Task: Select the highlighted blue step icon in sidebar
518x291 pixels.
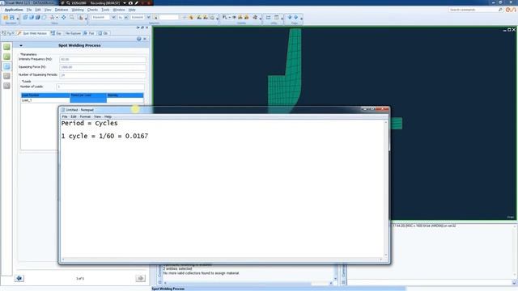Action: 6,66
